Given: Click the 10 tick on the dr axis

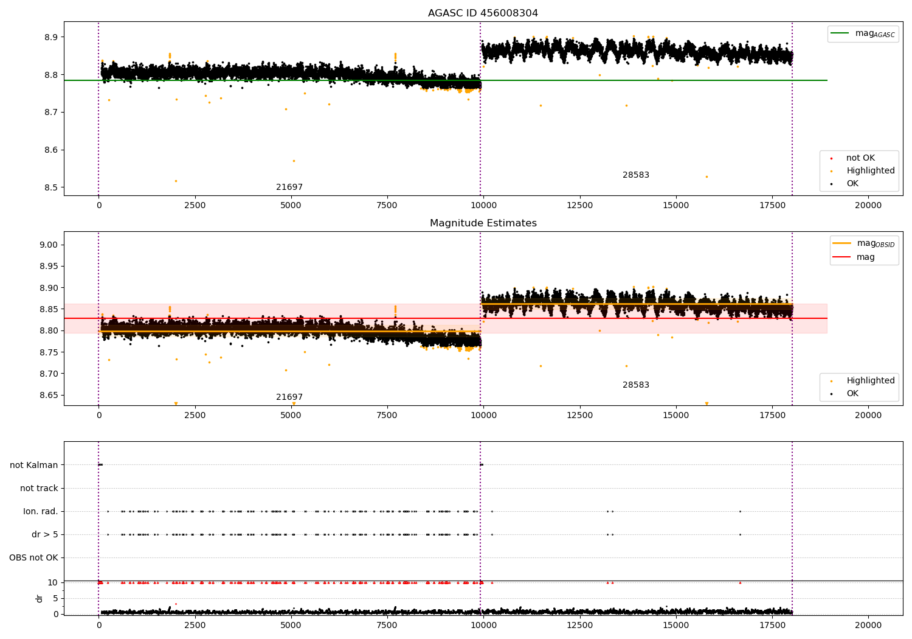Looking at the screenshot, I should tap(53, 583).
